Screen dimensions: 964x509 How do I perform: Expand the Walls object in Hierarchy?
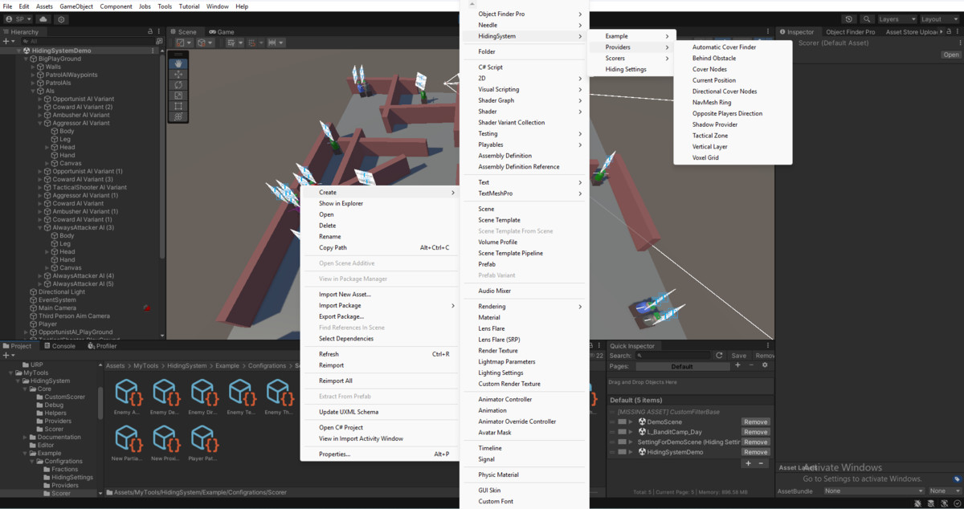[32, 67]
